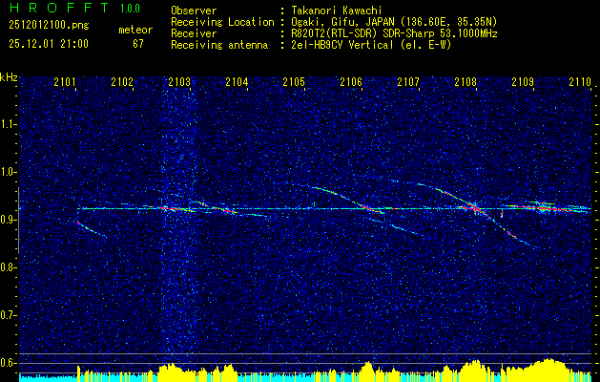Click the R820T2(RTL-SDR) receiver text
Screen dimensions: 600x382
394,33
